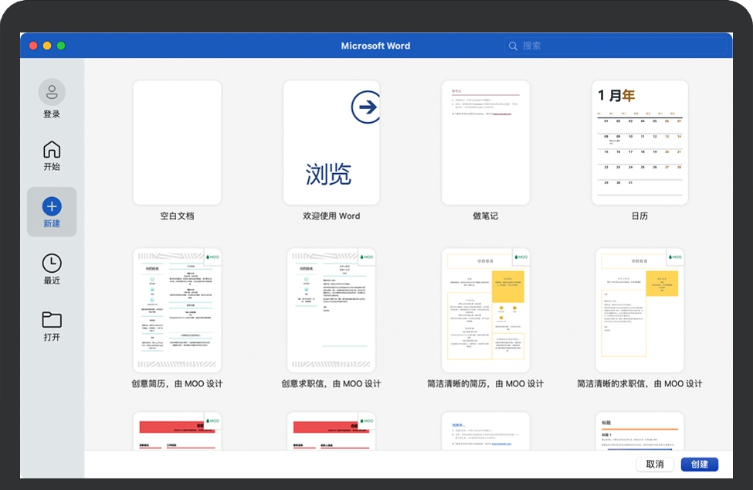Select the 空白文档 blank template
The width and height of the screenshot is (753, 490).
[177, 143]
